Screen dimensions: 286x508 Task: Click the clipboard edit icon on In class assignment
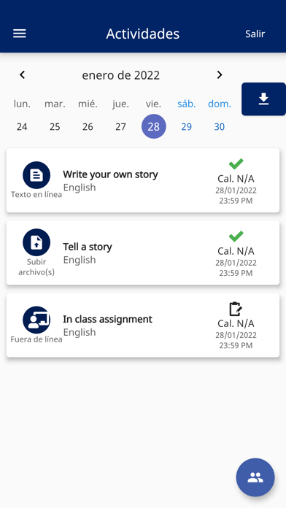[236, 309]
